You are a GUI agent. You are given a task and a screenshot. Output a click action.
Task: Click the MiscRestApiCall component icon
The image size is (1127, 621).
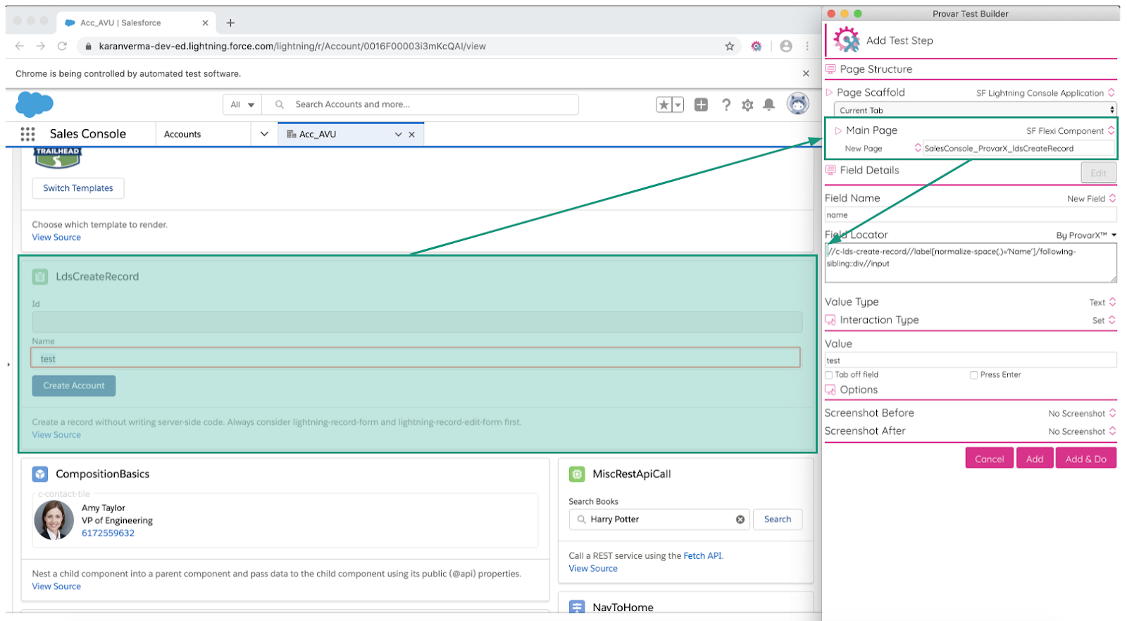[x=577, y=474]
